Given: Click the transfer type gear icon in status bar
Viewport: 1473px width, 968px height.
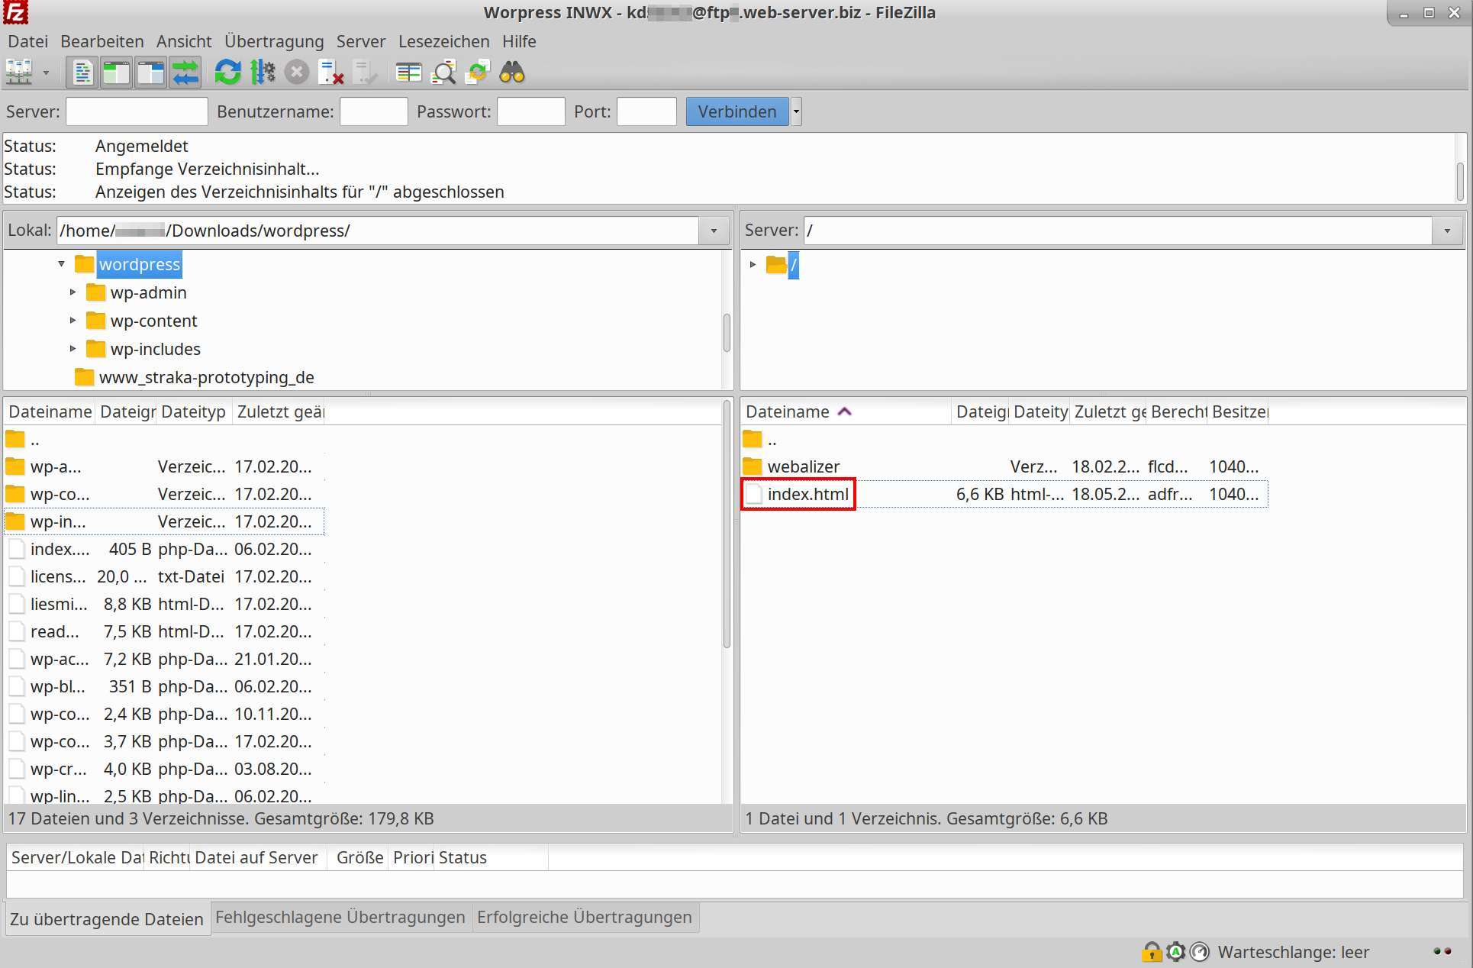Looking at the screenshot, I should (x=1176, y=952).
